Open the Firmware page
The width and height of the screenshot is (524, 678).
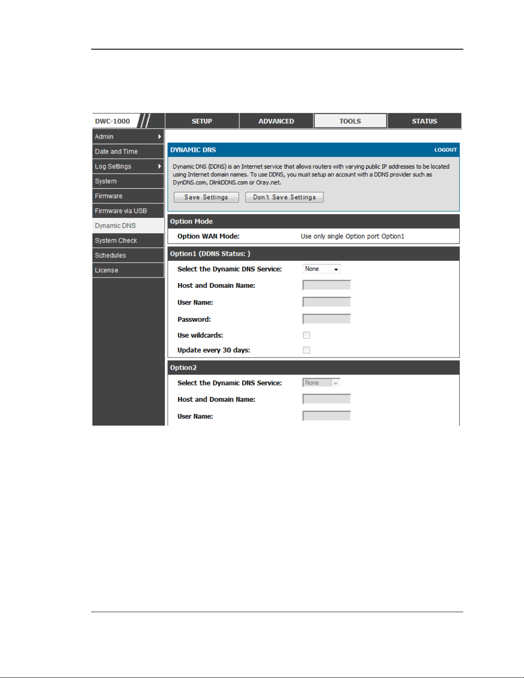click(128, 196)
